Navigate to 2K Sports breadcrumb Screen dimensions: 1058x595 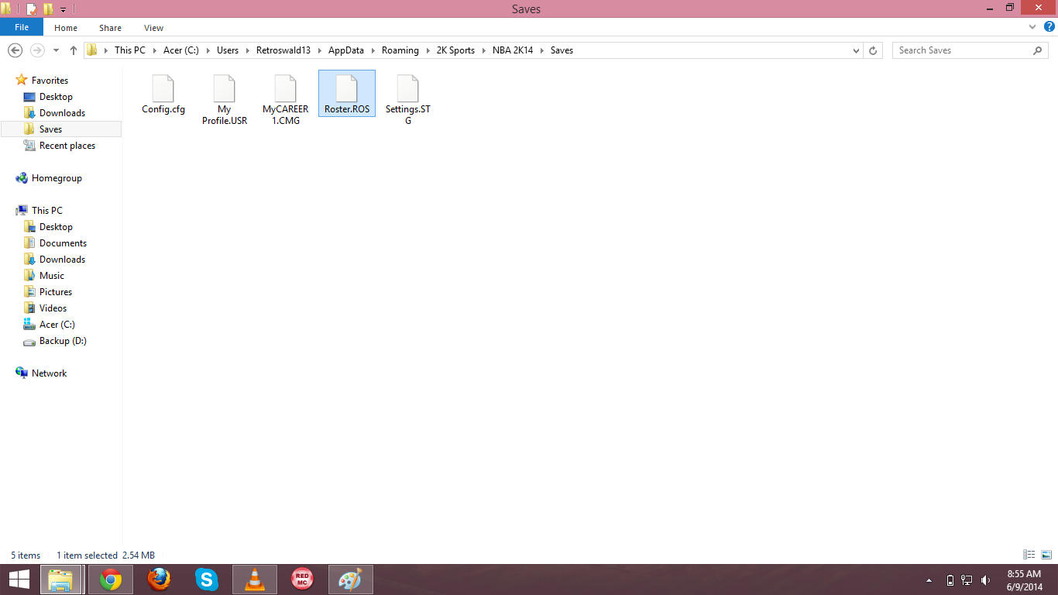(x=455, y=50)
